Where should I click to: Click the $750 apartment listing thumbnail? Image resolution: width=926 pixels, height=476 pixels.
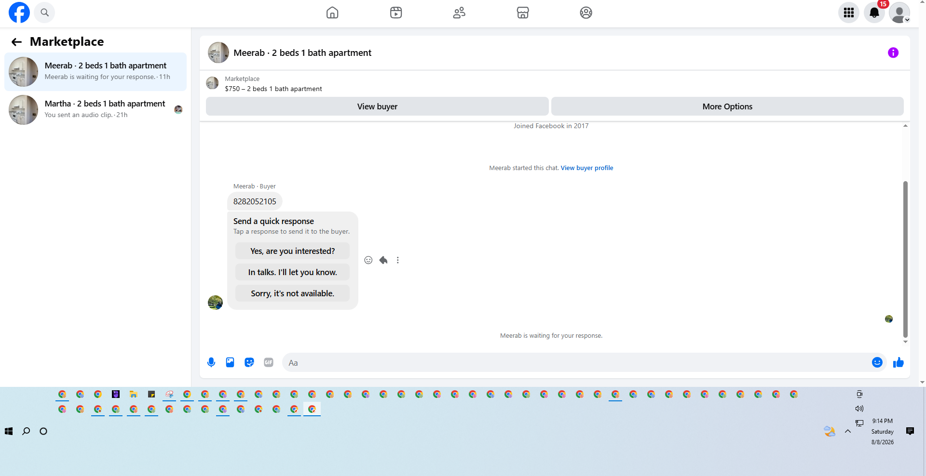212,83
